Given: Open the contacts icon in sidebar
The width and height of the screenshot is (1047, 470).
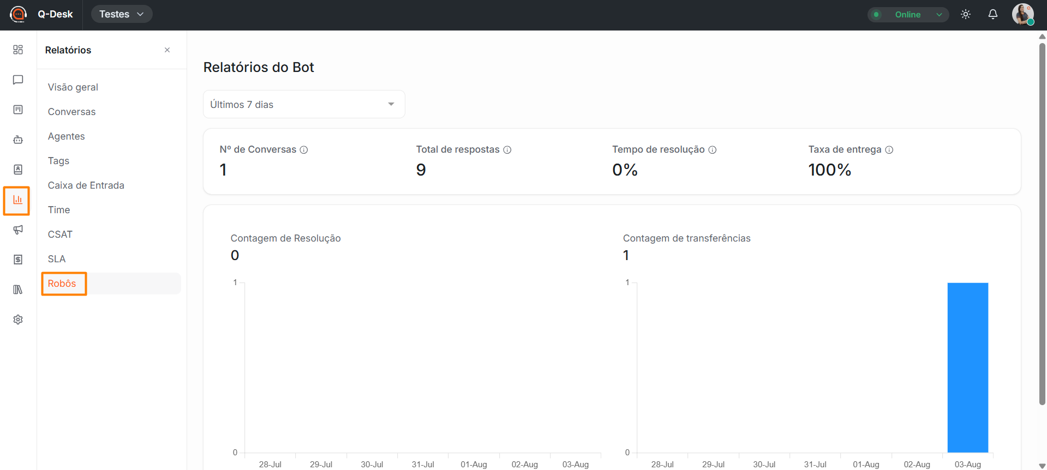Looking at the screenshot, I should pyautogui.click(x=18, y=170).
